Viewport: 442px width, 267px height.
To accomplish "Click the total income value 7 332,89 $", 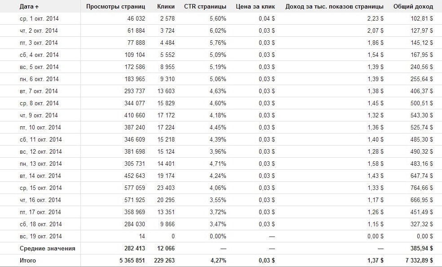I will (x=415, y=260).
